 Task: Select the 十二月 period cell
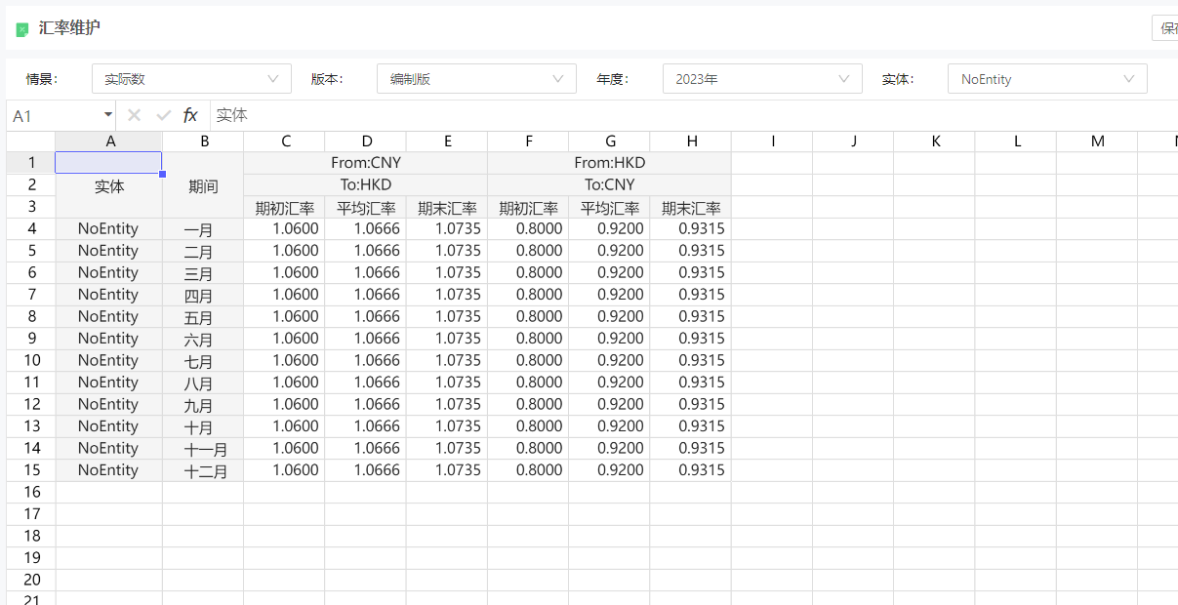203,470
